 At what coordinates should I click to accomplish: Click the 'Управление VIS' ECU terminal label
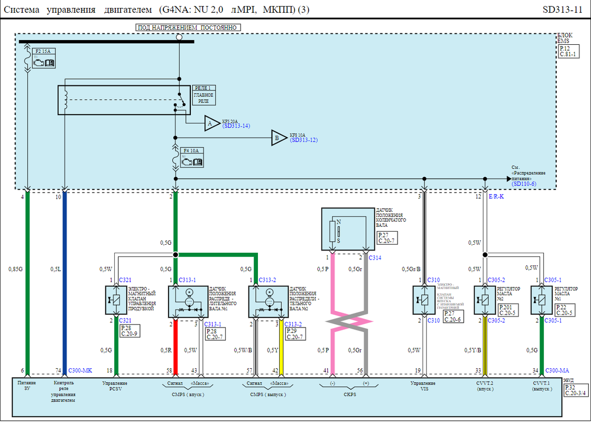[x=423, y=386]
